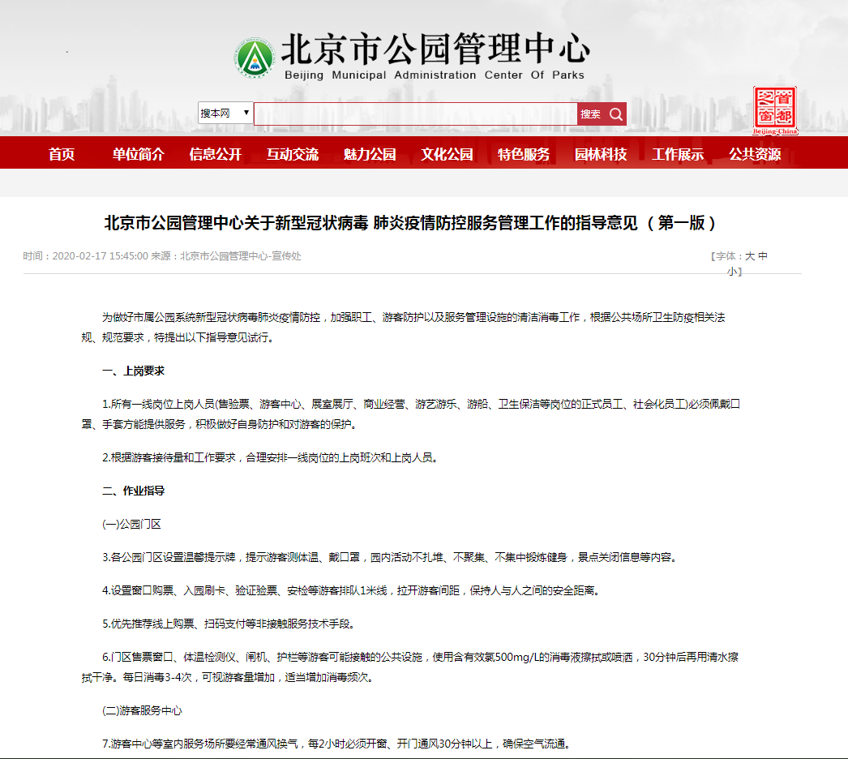Click the subheading (二)游客服务中心

click(142, 710)
